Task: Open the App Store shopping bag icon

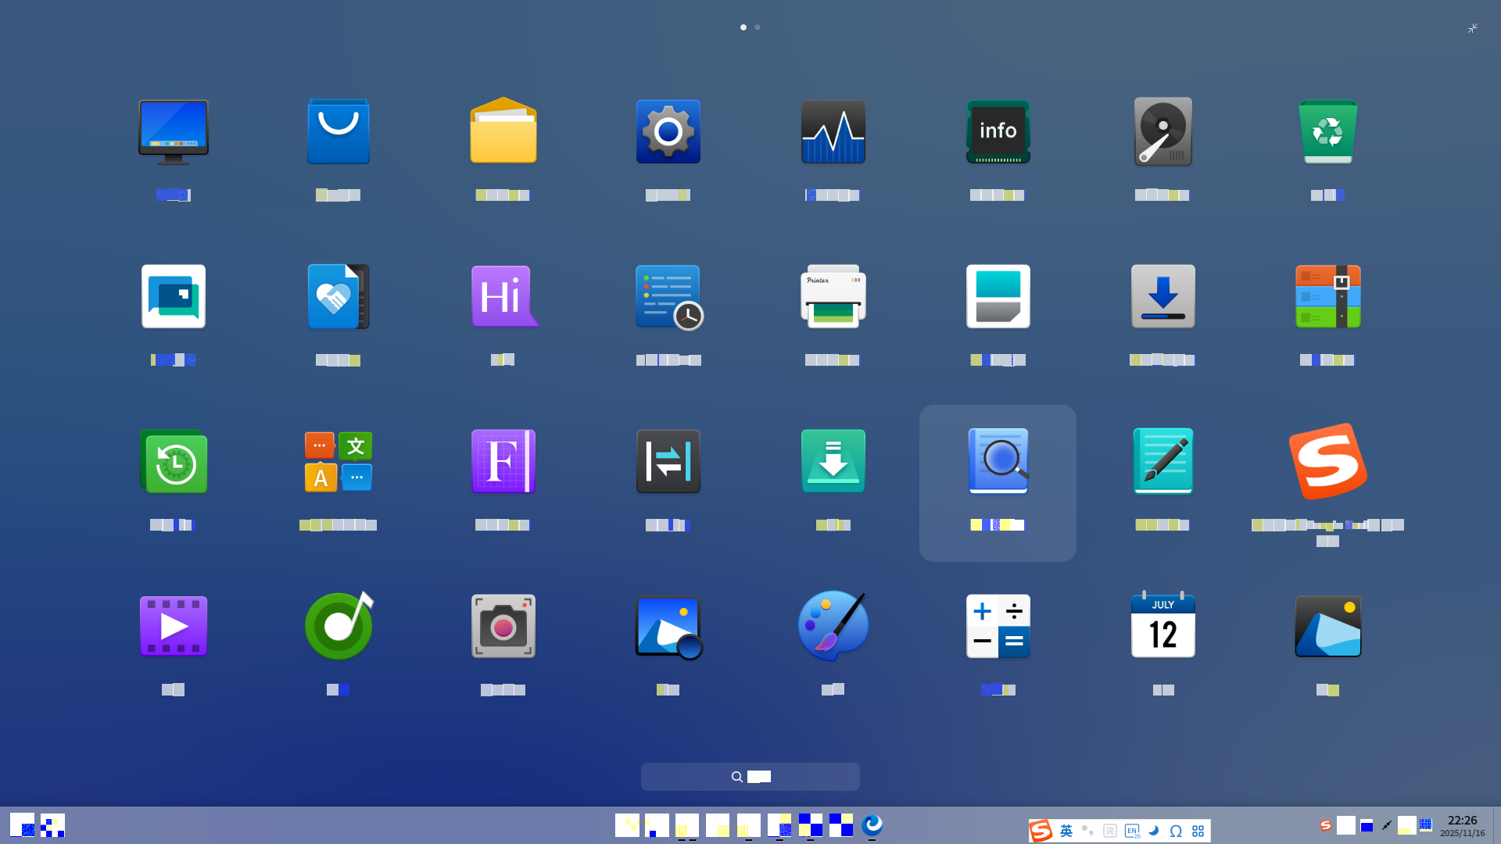Action: coord(338,131)
